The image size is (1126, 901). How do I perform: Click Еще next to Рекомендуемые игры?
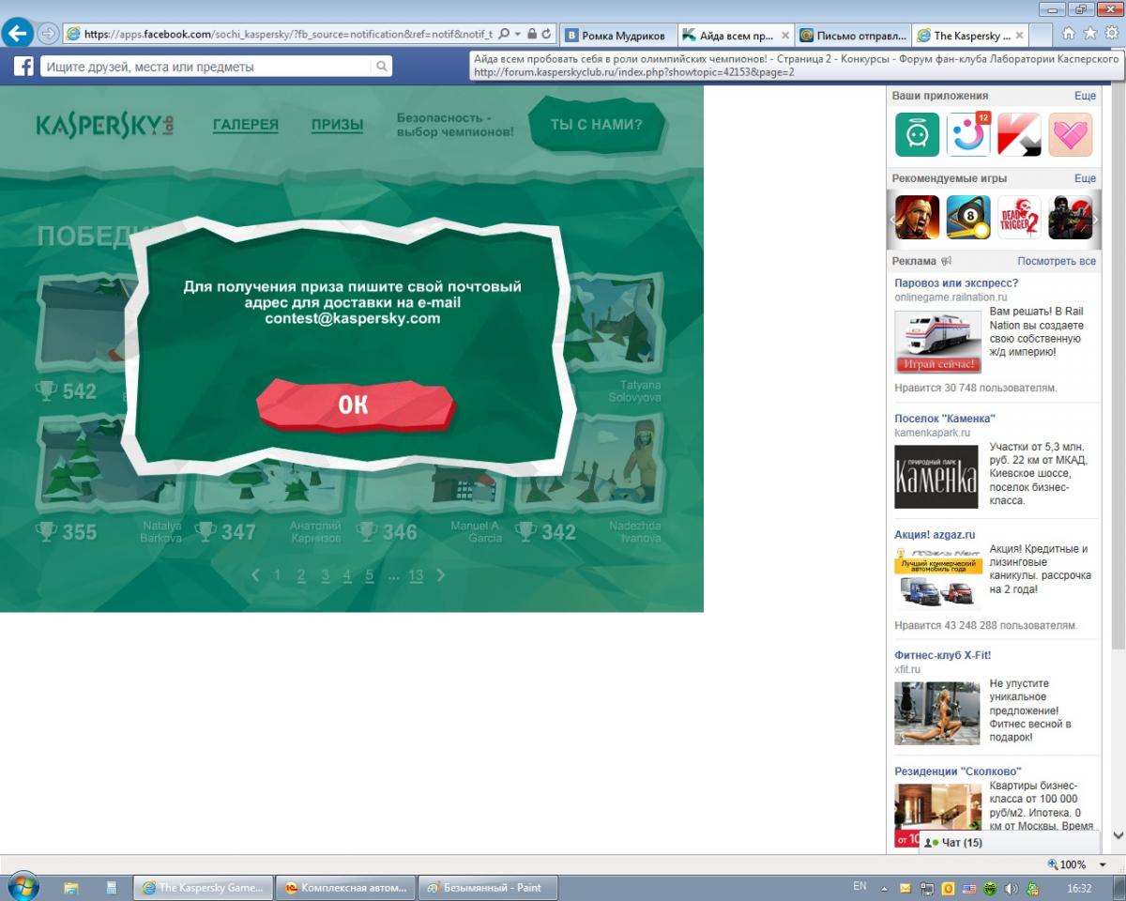click(x=1085, y=178)
